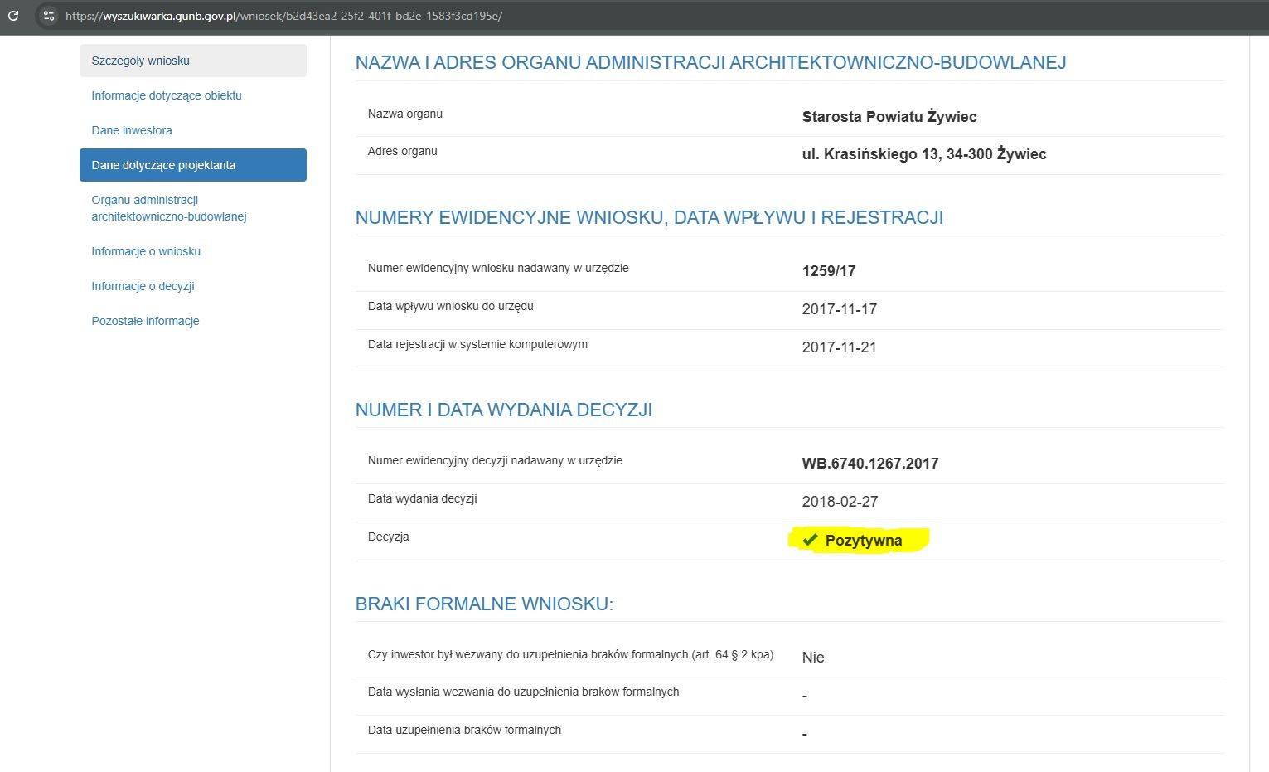Open the Dane inwestora sidebar link
Viewport: 1269px width, 772px height.
click(x=132, y=130)
